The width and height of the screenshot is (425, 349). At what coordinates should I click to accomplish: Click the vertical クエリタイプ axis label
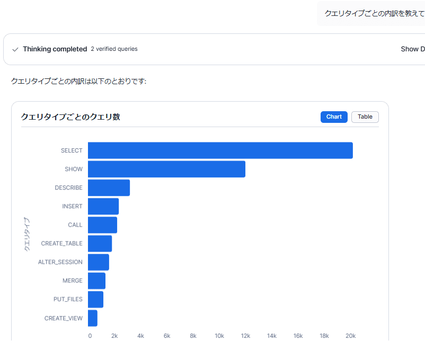27,234
